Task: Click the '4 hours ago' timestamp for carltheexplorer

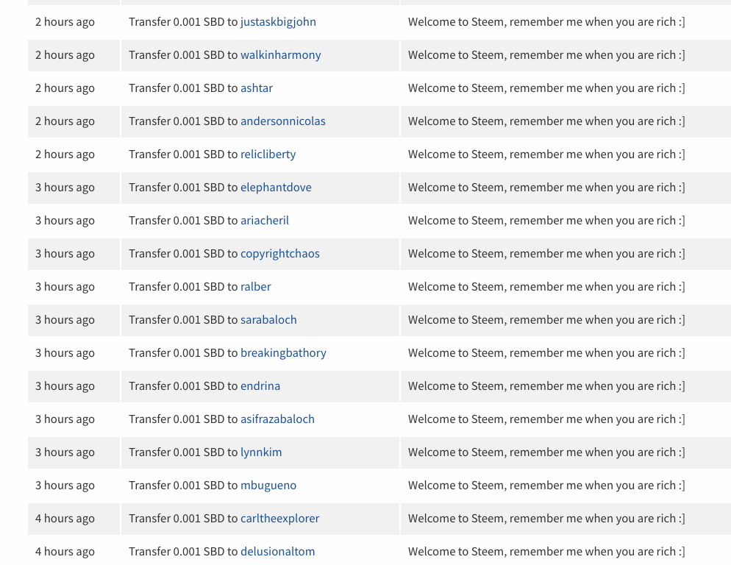Action: pyautogui.click(x=65, y=519)
